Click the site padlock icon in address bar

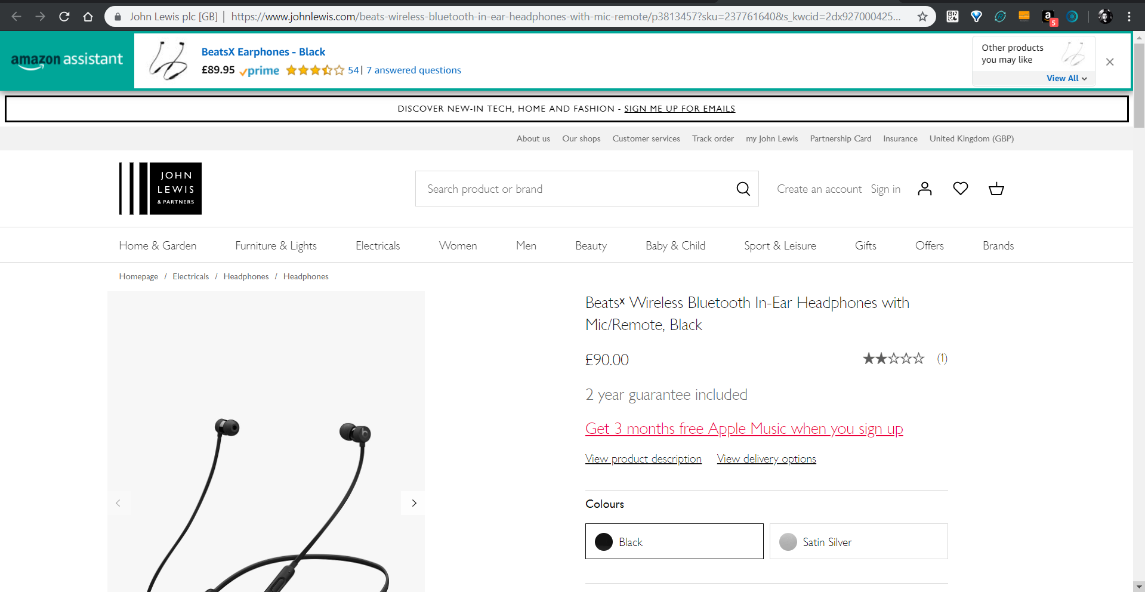(x=118, y=17)
